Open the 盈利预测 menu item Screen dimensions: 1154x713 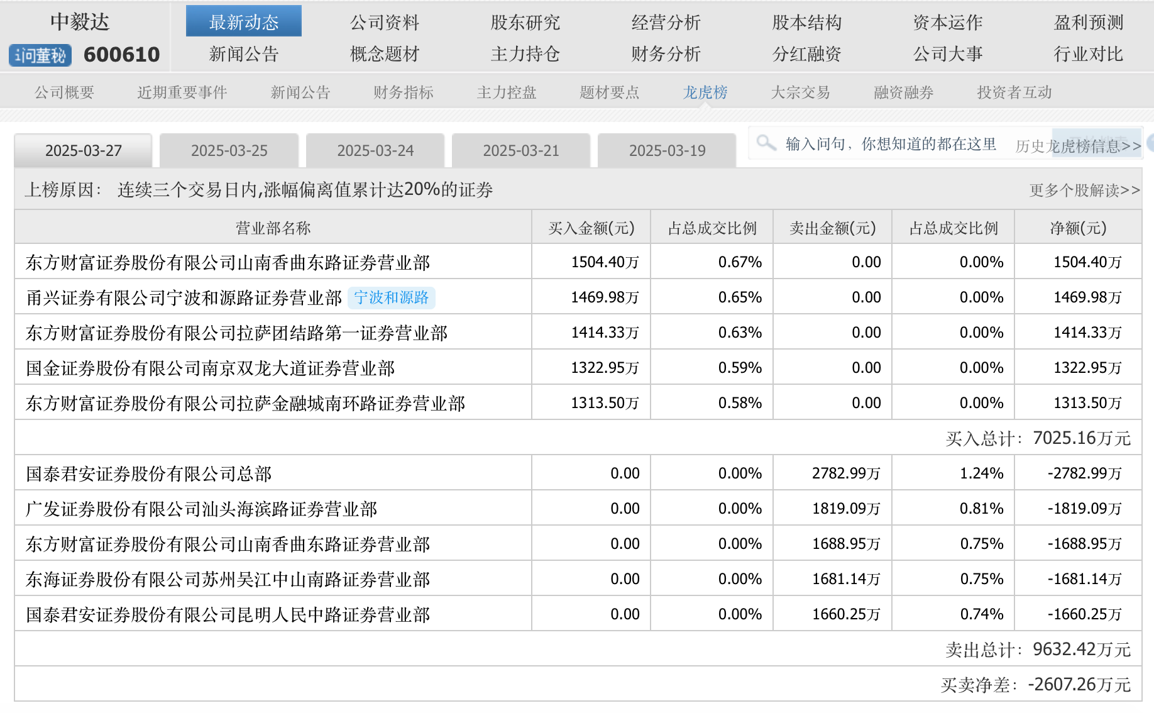(1088, 23)
